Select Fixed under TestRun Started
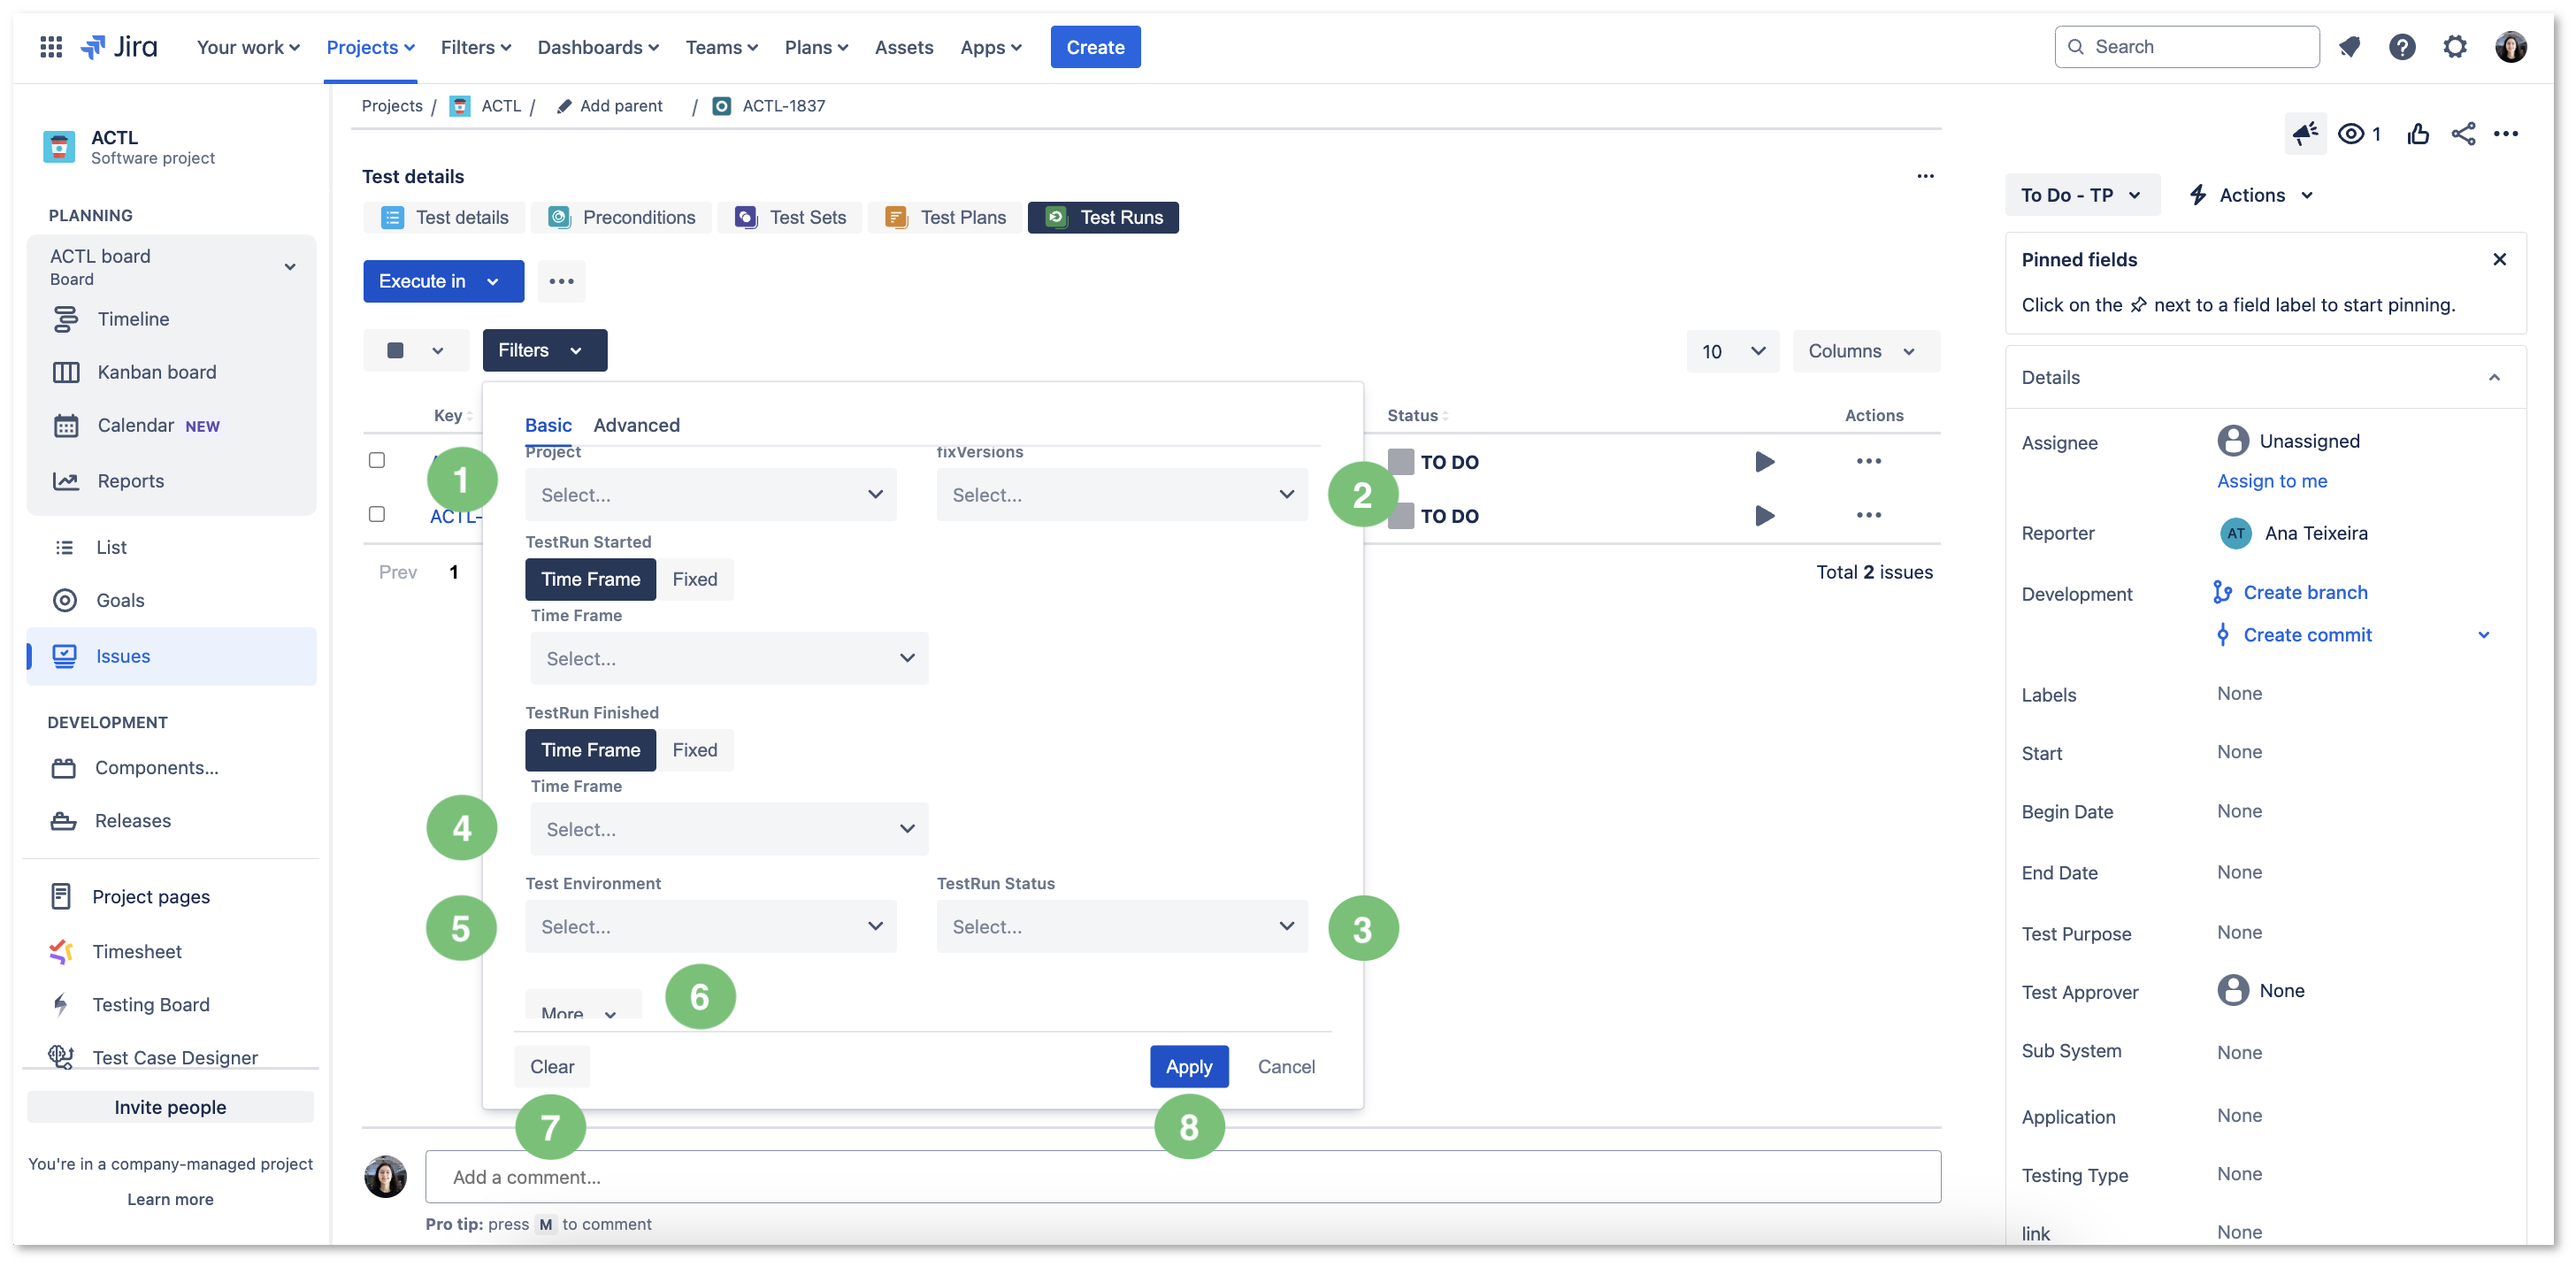 point(694,579)
